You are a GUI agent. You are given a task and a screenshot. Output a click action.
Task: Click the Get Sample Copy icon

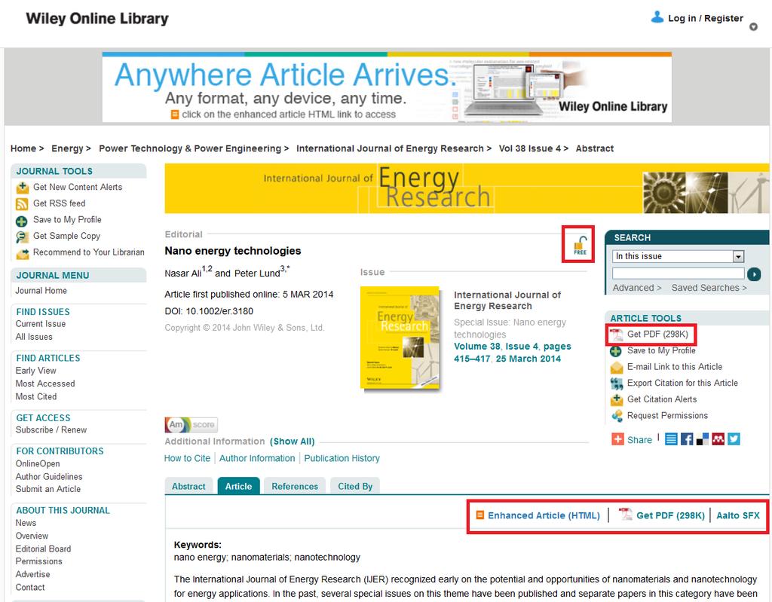(22, 237)
